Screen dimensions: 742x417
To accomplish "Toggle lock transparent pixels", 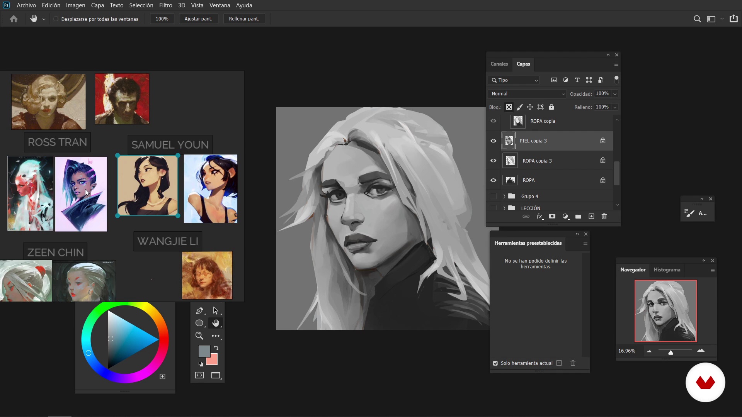I will pos(509,107).
